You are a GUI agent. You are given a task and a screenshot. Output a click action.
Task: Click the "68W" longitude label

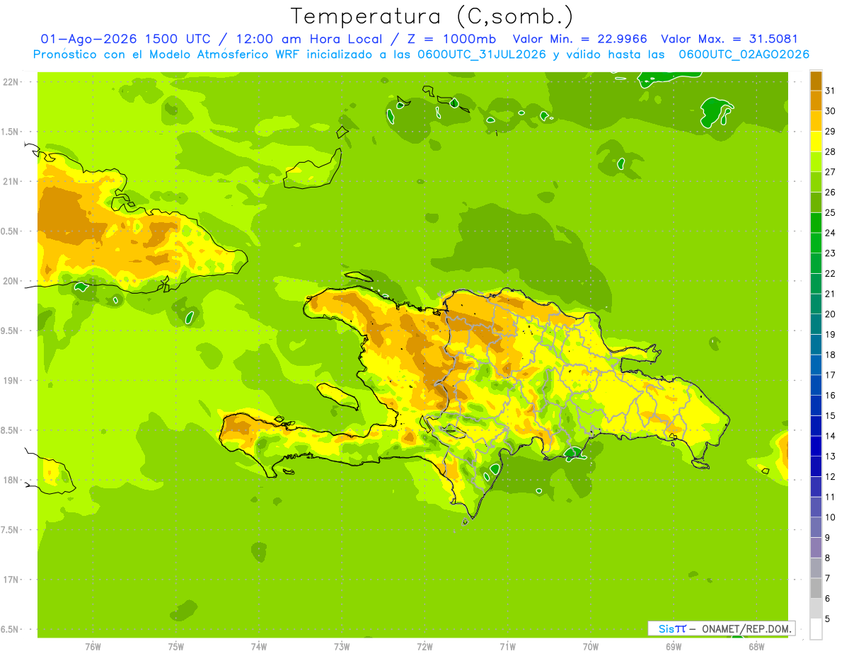tap(756, 647)
